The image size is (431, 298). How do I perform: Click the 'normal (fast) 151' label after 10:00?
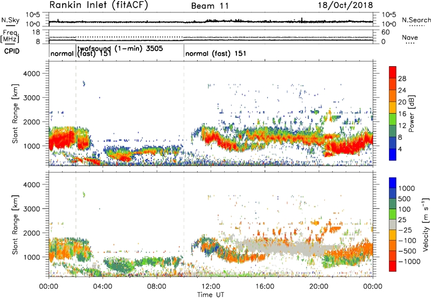point(216,53)
